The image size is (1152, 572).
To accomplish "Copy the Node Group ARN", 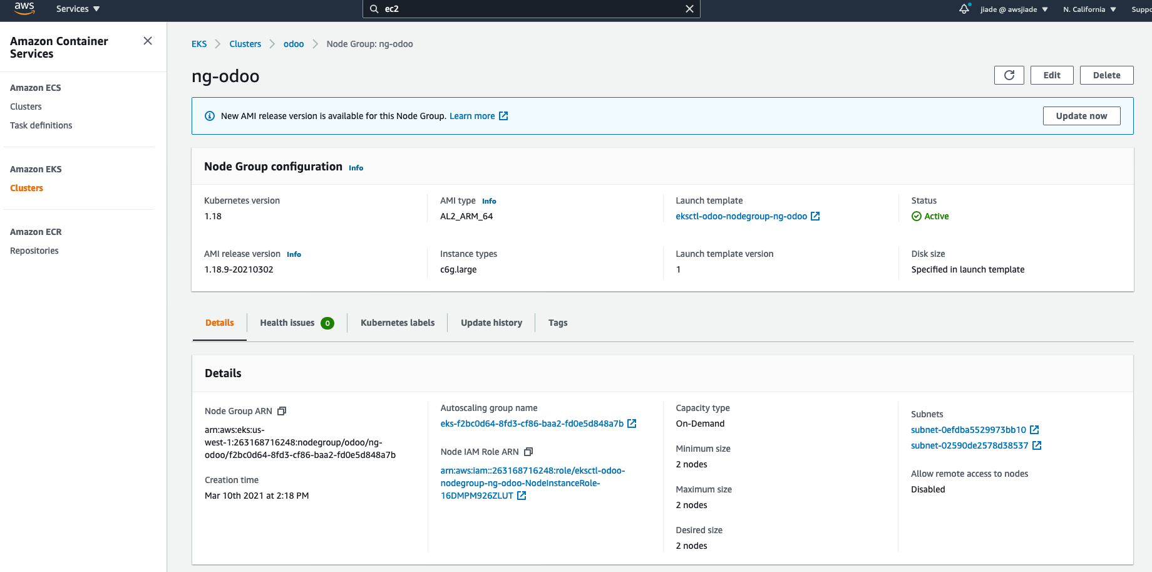I will pyautogui.click(x=282, y=411).
